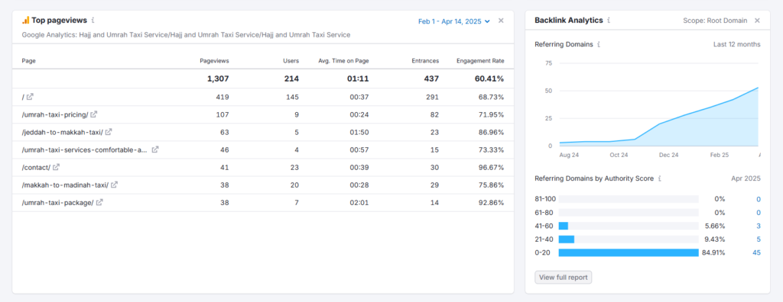The image size is (783, 302).
Task: Open /makkah-to-madinah-taxi/ external link icon
Action: point(115,185)
